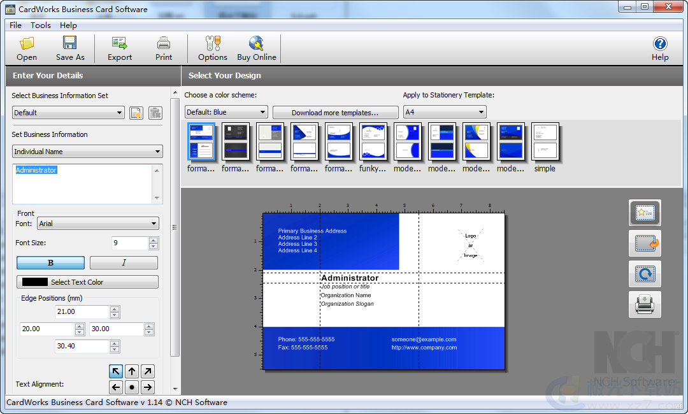Open the Font dropdown showing Arial

pos(97,224)
